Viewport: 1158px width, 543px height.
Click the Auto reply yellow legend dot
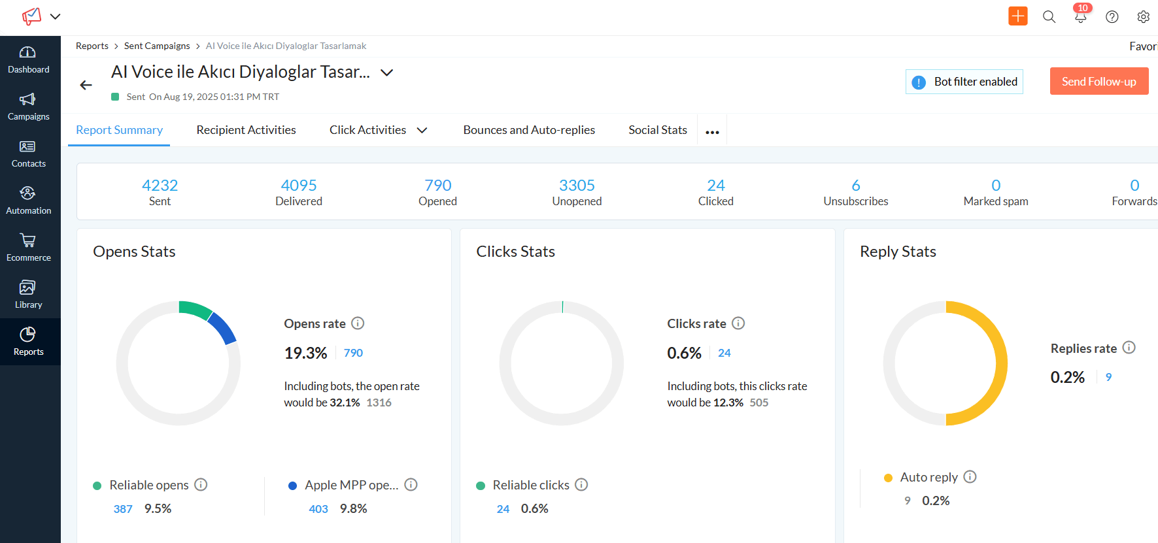888,478
